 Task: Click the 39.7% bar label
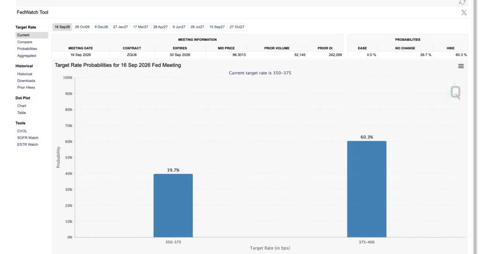pos(173,170)
